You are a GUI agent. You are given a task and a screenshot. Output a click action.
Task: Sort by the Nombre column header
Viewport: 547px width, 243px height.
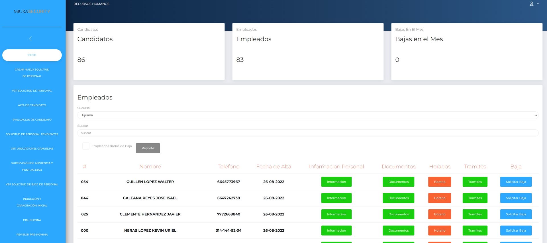coord(150,167)
